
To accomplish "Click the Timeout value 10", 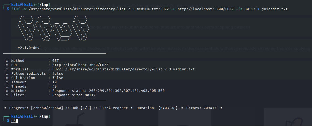I will pos(55,82).
